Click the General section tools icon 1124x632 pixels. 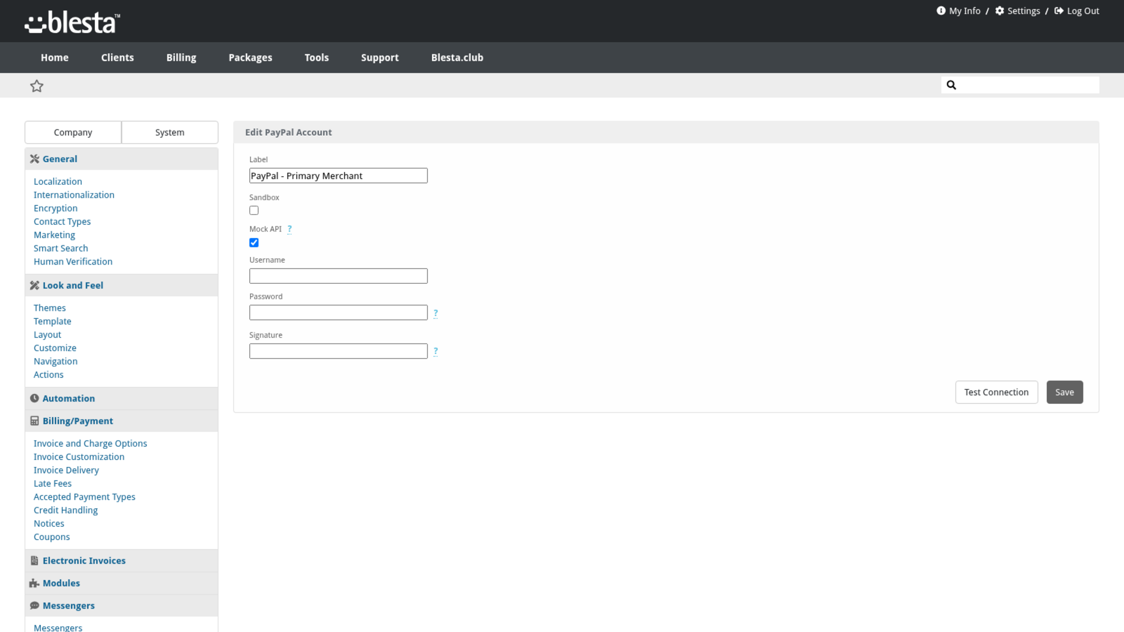pyautogui.click(x=35, y=159)
